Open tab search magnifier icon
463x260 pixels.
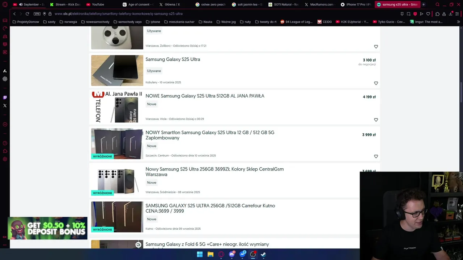click(437, 4)
